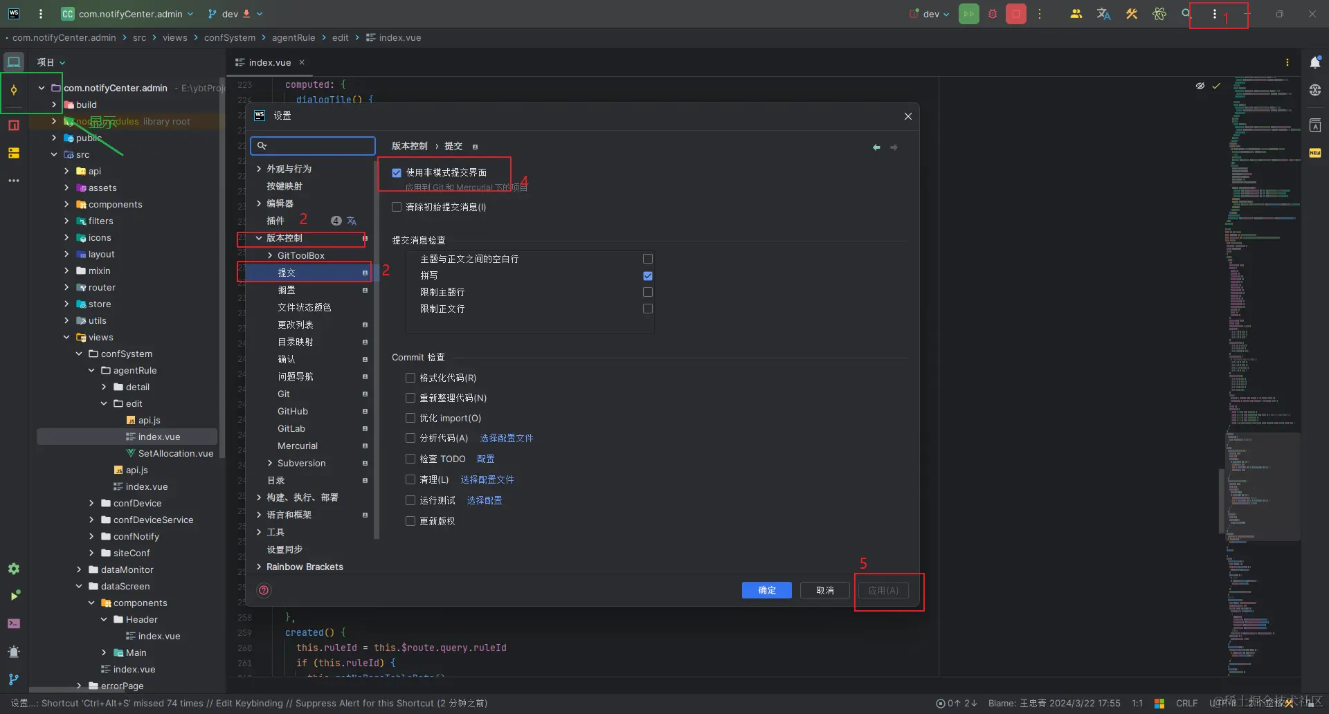Enable 格式化代码(R) checkbox
The width and height of the screenshot is (1329, 714).
click(410, 378)
